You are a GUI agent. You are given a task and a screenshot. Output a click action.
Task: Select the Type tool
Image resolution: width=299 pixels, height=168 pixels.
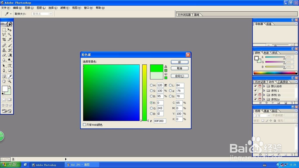click(x=10, y=65)
